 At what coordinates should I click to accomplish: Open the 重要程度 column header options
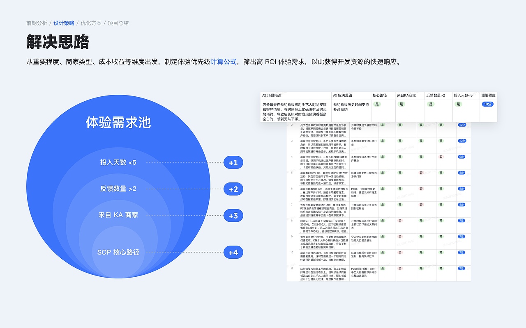tap(489, 96)
